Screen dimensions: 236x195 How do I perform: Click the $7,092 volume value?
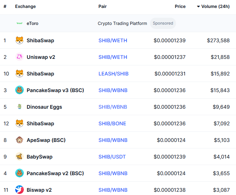pos(222,123)
